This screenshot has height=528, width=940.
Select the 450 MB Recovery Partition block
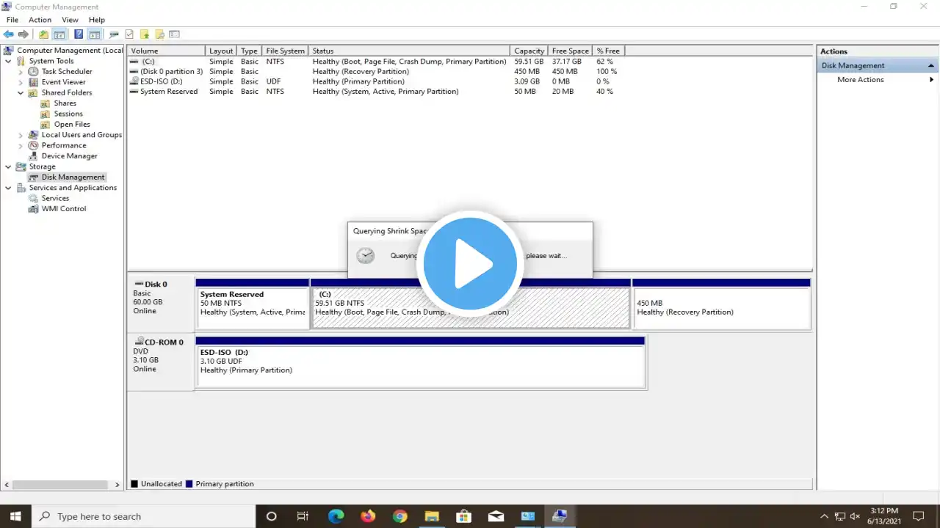tap(721, 304)
